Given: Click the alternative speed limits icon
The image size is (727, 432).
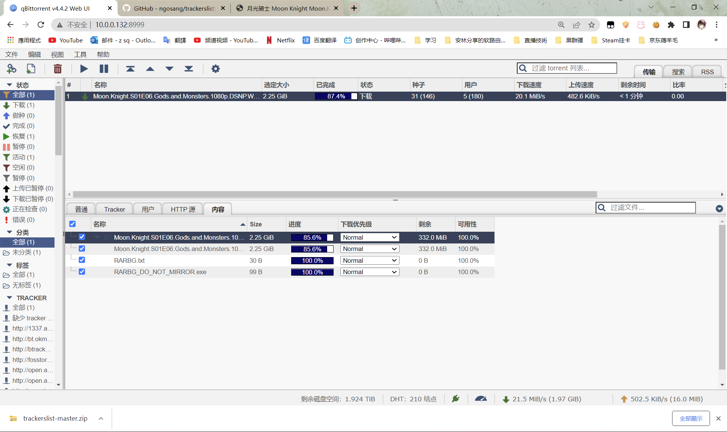Looking at the screenshot, I should [x=481, y=399].
